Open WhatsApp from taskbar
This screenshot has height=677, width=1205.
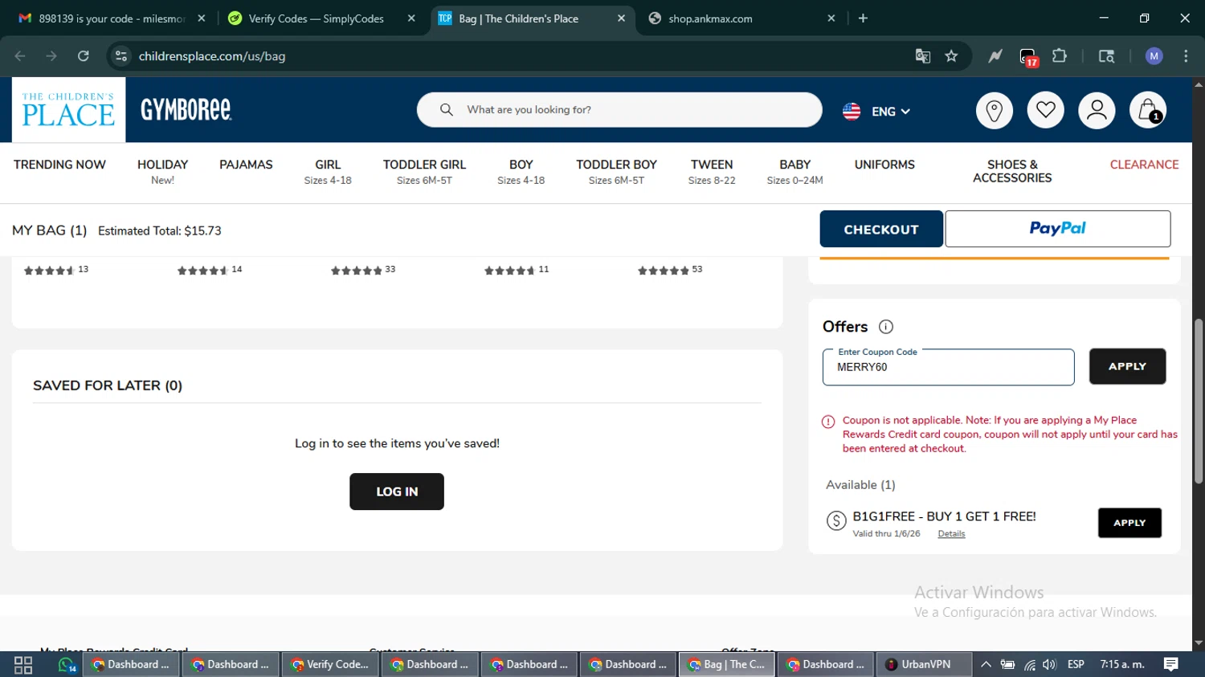[67, 665]
